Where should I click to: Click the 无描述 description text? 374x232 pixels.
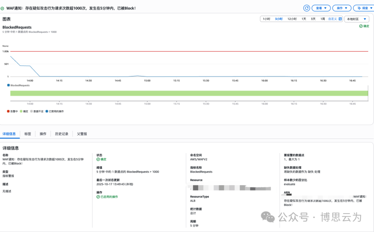click(x=7, y=191)
